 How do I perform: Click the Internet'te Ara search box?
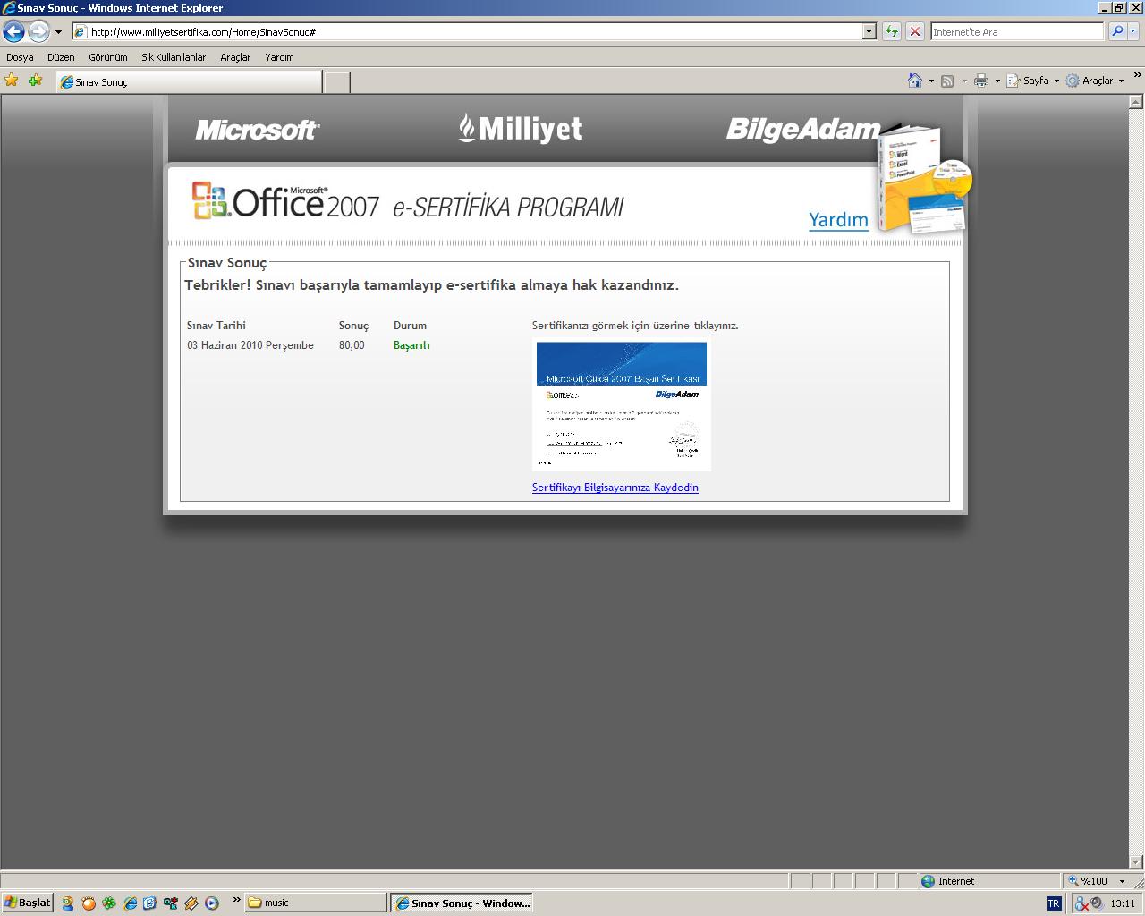(x=1017, y=32)
